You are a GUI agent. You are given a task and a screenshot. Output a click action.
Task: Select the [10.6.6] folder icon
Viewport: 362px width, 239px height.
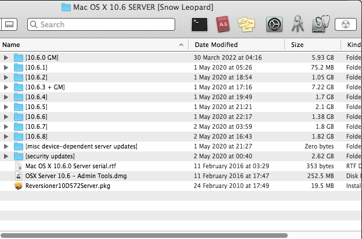(19, 117)
